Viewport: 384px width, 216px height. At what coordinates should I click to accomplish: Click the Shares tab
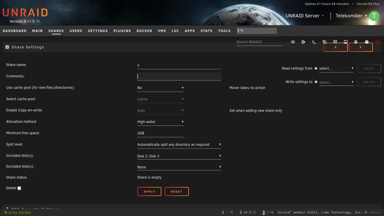click(x=56, y=31)
